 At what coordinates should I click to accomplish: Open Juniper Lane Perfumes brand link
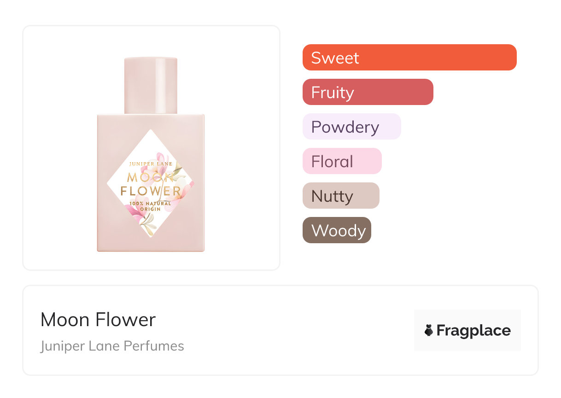click(112, 346)
